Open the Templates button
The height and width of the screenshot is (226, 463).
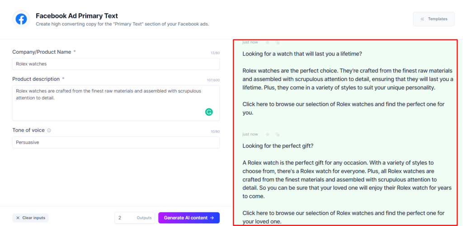click(x=434, y=19)
